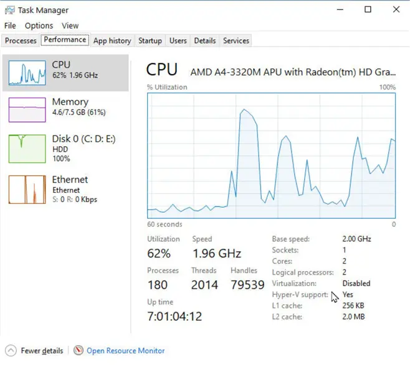This screenshot has height=365, width=410.
Task: Open the File menu
Action: (x=10, y=25)
